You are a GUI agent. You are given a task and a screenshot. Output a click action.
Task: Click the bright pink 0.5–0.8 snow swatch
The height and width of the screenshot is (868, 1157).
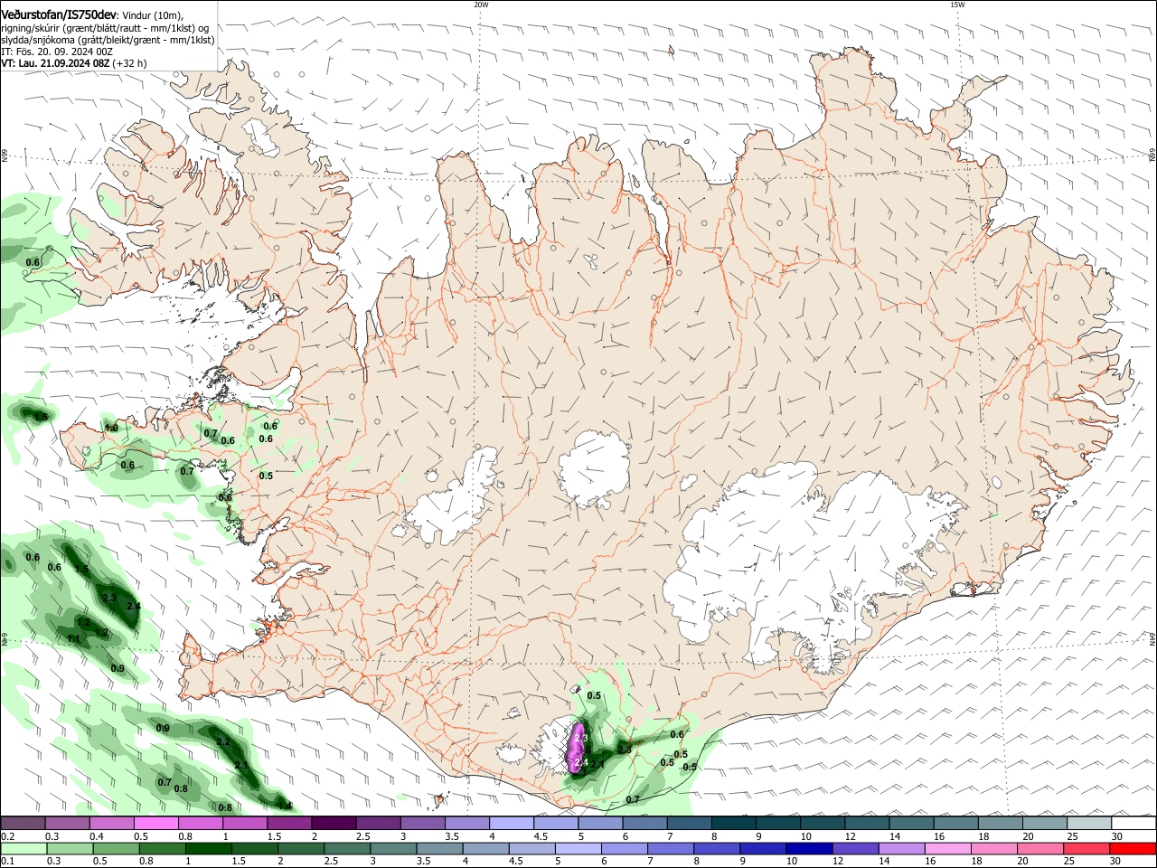[156, 824]
